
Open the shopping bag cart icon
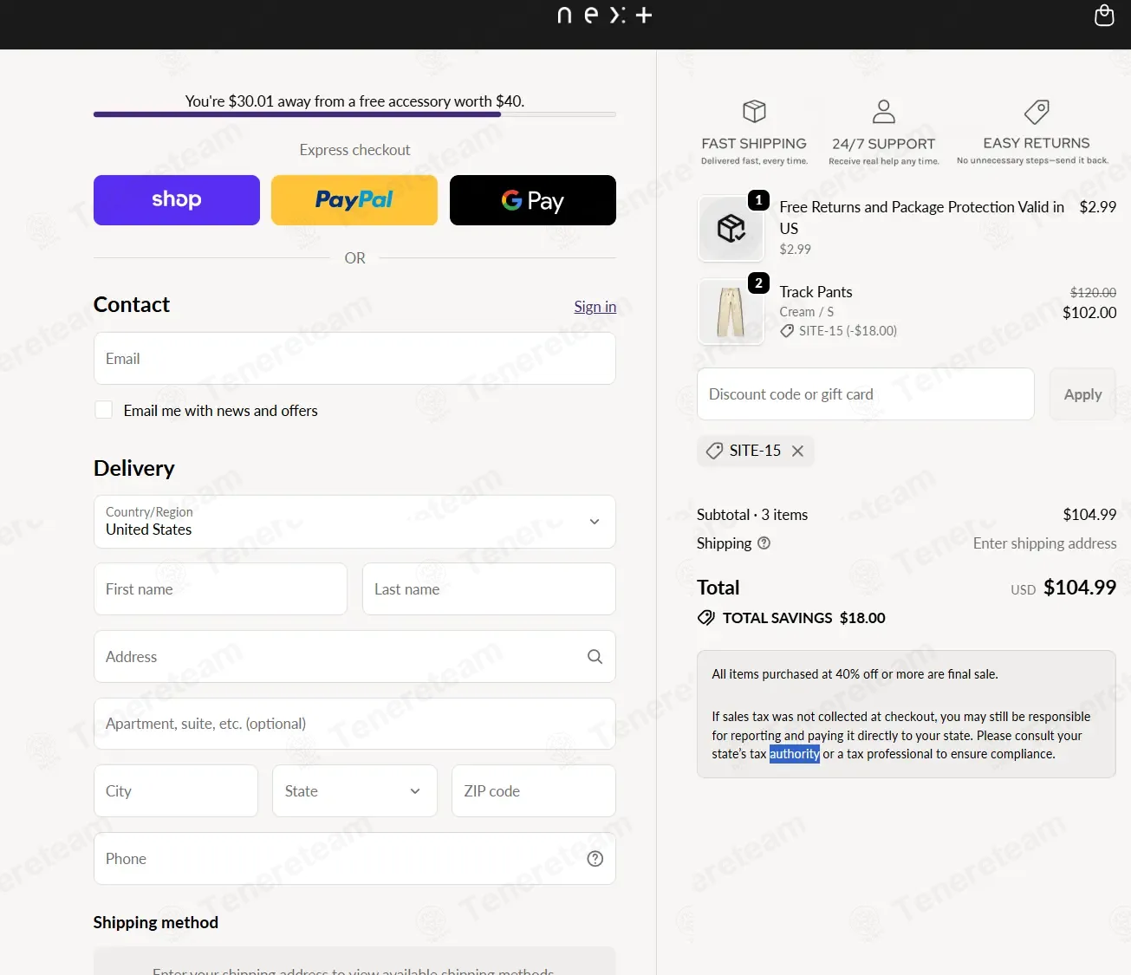pos(1104,16)
